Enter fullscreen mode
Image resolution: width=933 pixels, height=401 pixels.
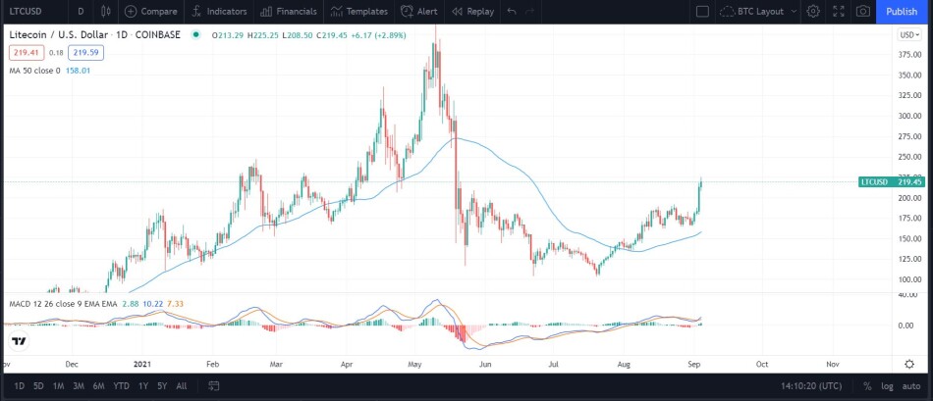pyautogui.click(x=839, y=12)
